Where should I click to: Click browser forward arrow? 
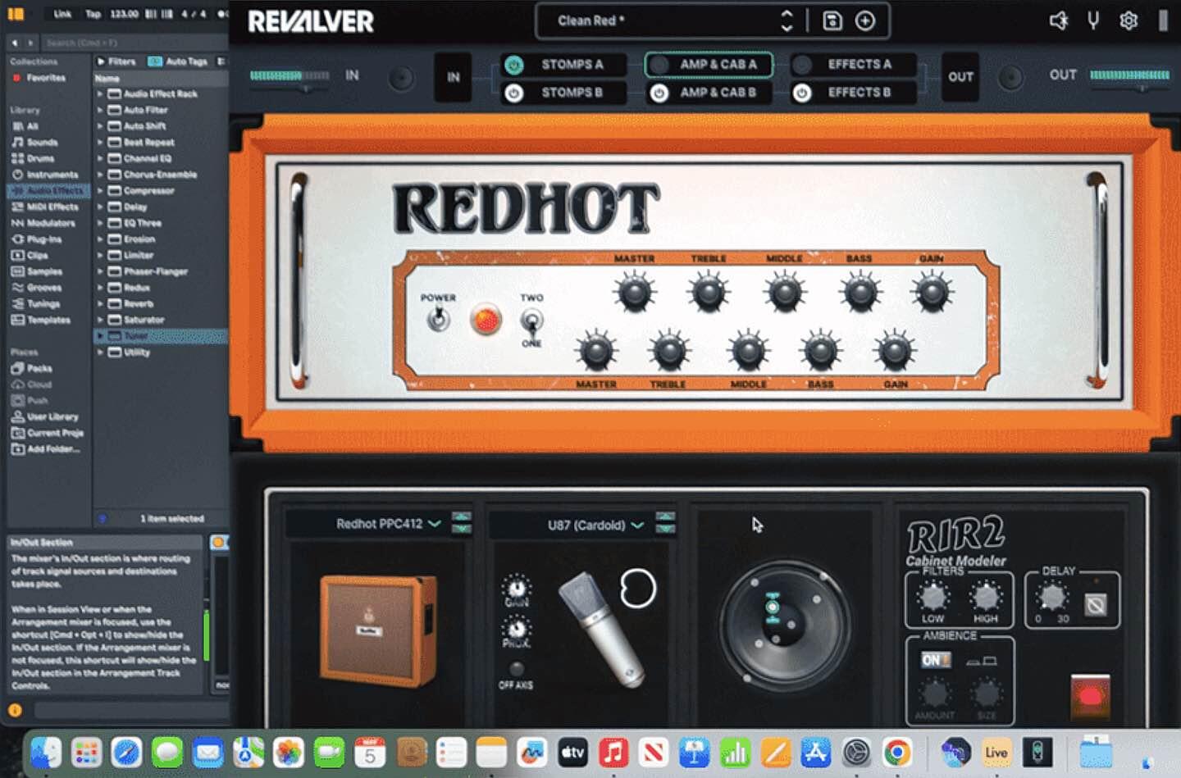(x=30, y=43)
